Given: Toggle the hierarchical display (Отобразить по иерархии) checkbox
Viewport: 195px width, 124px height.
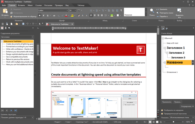Looking at the screenshot, I should pyautogui.click(x=162, y=110).
